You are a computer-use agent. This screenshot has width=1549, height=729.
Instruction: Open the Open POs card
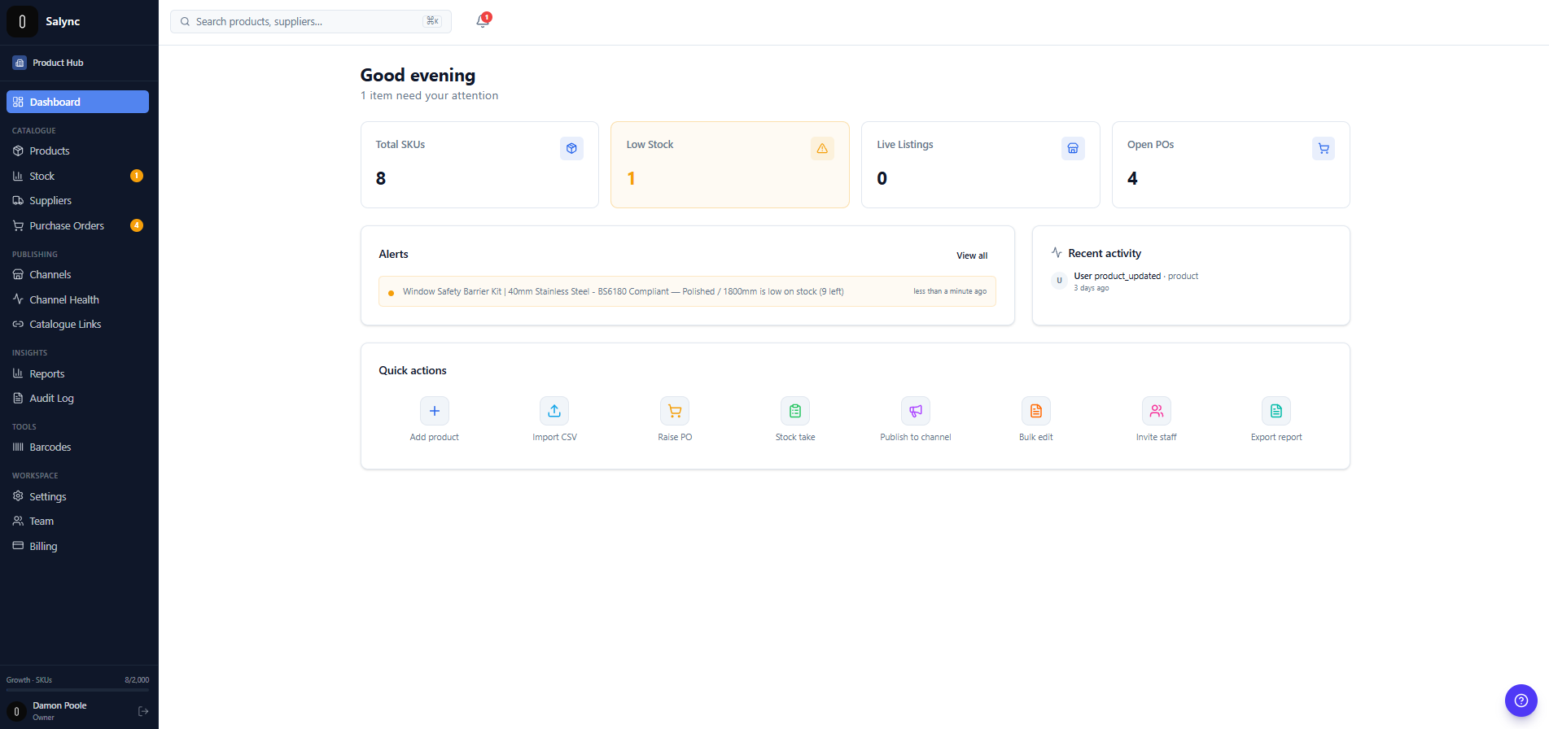click(x=1231, y=165)
